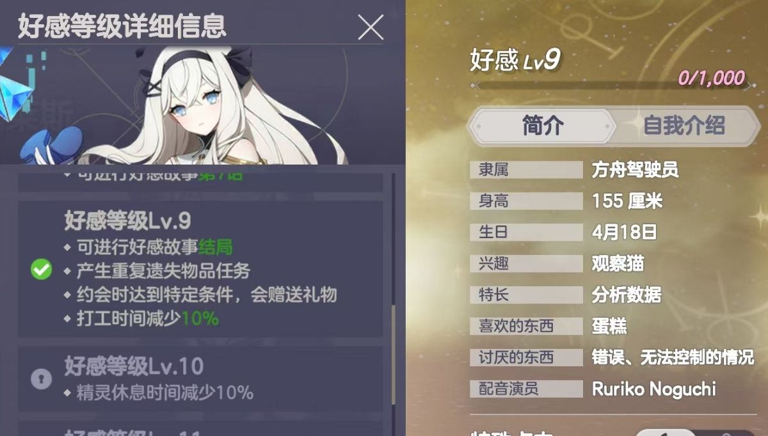Image resolution: width=768 pixels, height=436 pixels.
Task: Select the 好感等级Lv.9 entry title
Action: (127, 221)
